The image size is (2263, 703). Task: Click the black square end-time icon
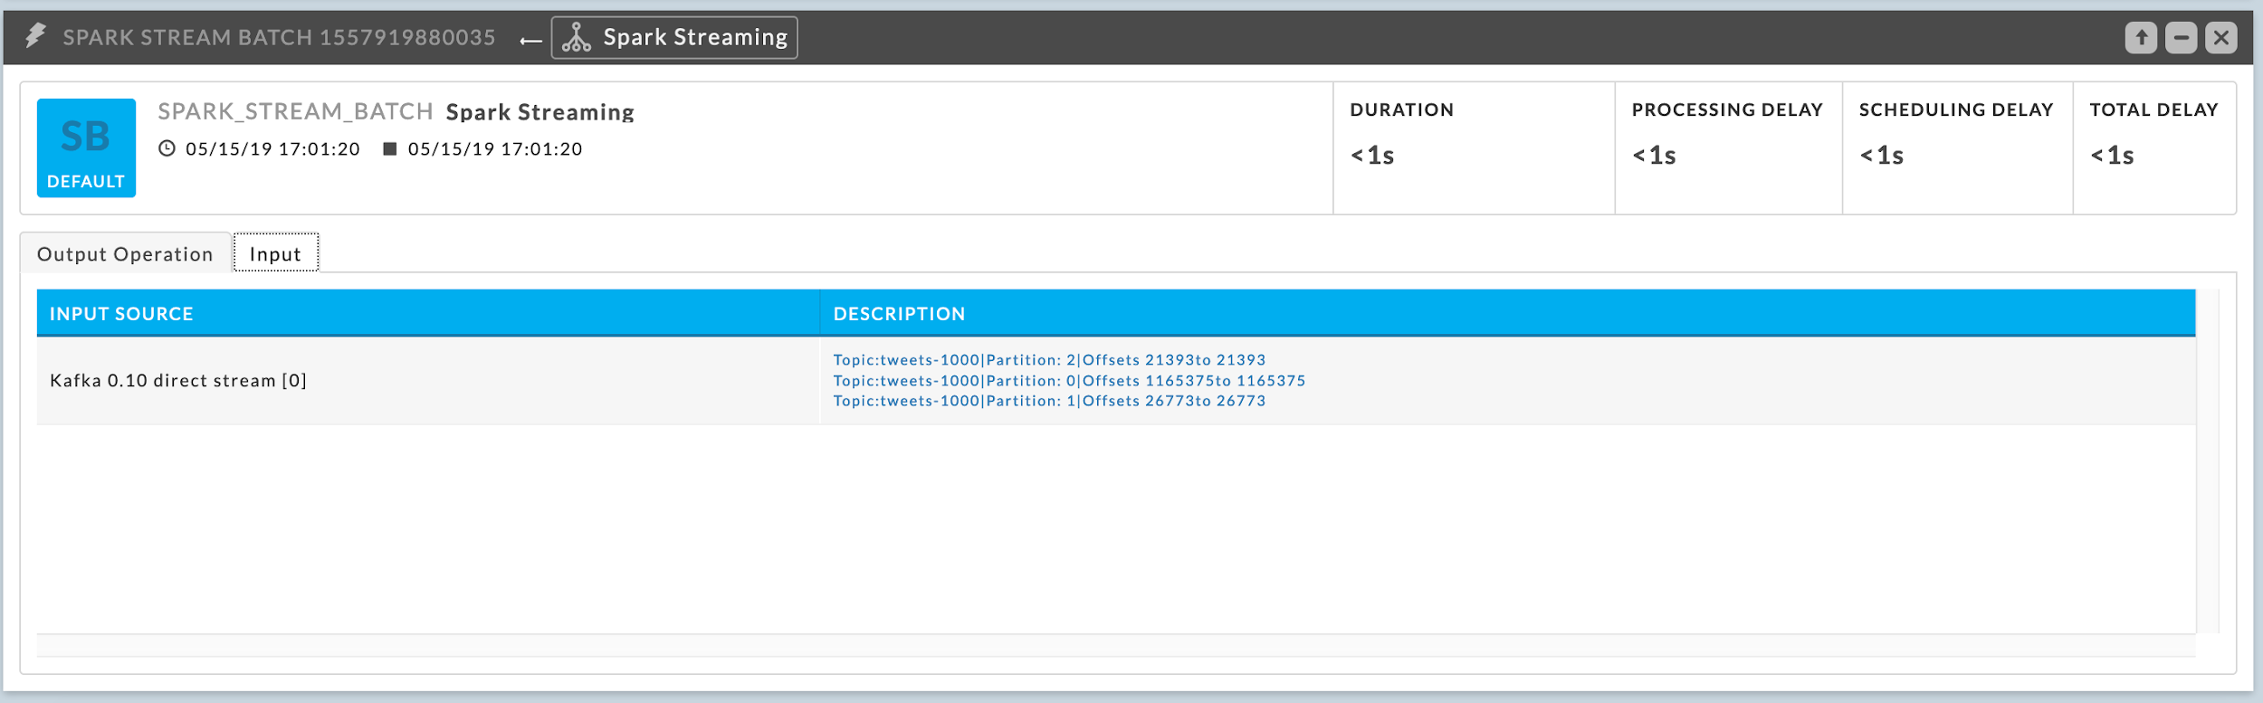pyautogui.click(x=390, y=148)
